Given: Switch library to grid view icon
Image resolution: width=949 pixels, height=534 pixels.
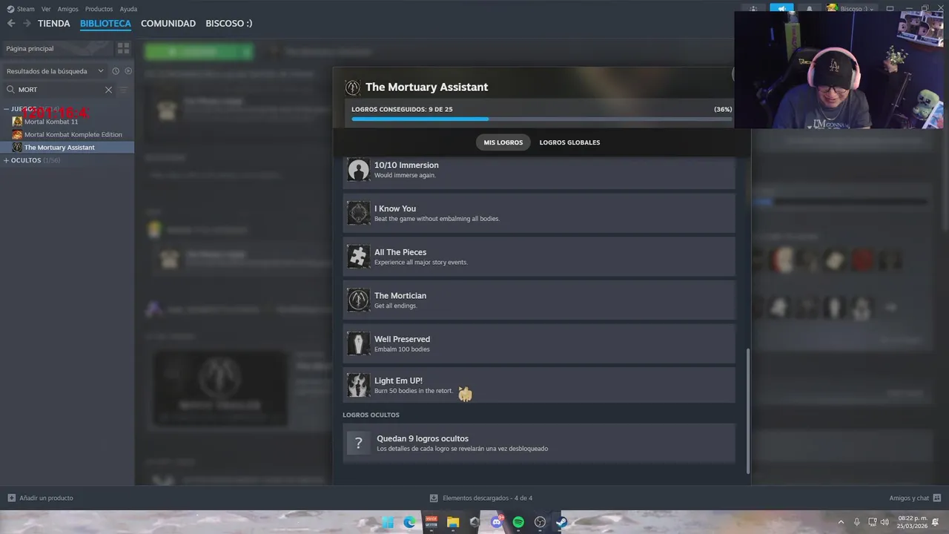Looking at the screenshot, I should 123,48.
